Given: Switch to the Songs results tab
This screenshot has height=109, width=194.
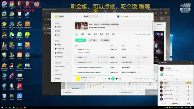Looking at the screenshot, I should click(77, 34).
